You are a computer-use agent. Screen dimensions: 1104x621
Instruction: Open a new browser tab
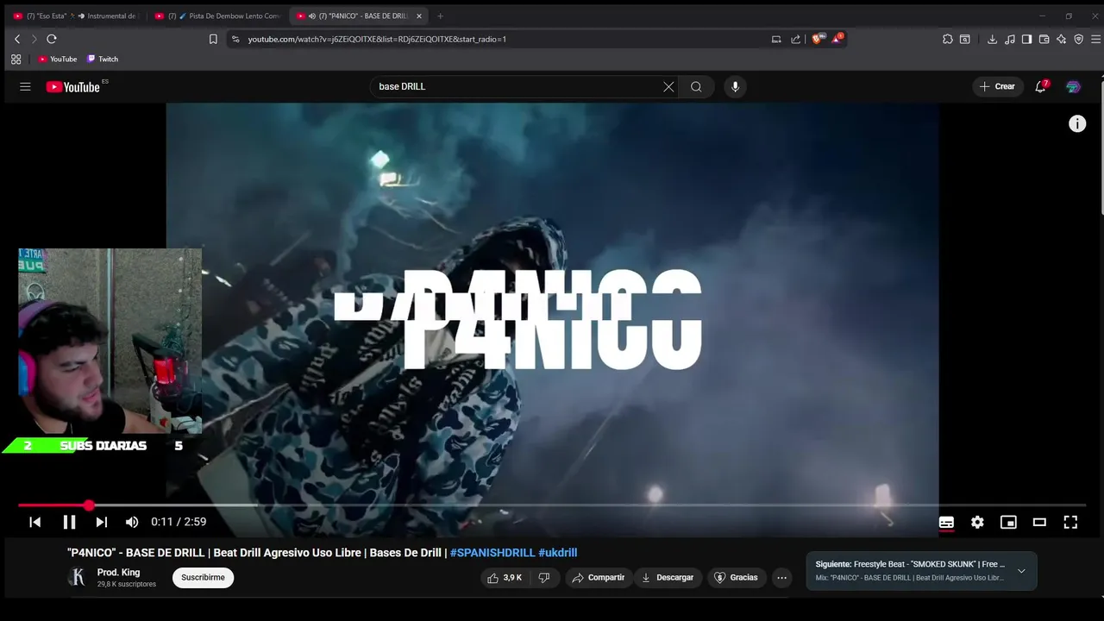[440, 16]
